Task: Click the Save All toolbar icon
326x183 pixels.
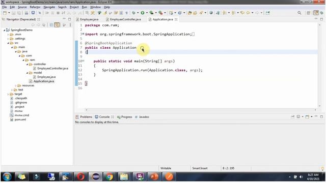Action: [x=19, y=13]
